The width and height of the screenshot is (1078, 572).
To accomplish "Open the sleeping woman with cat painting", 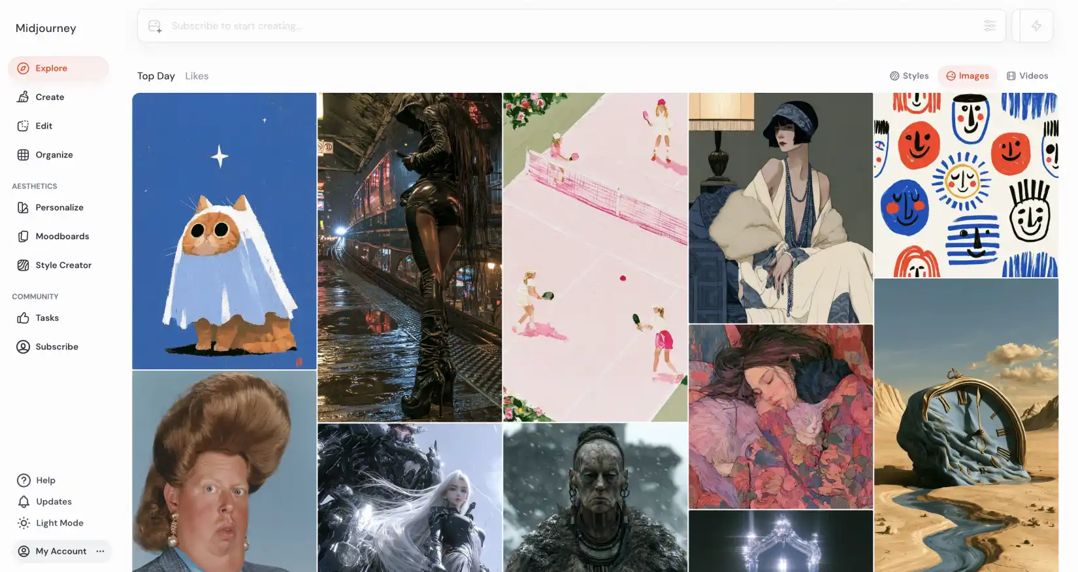I will click(x=781, y=417).
